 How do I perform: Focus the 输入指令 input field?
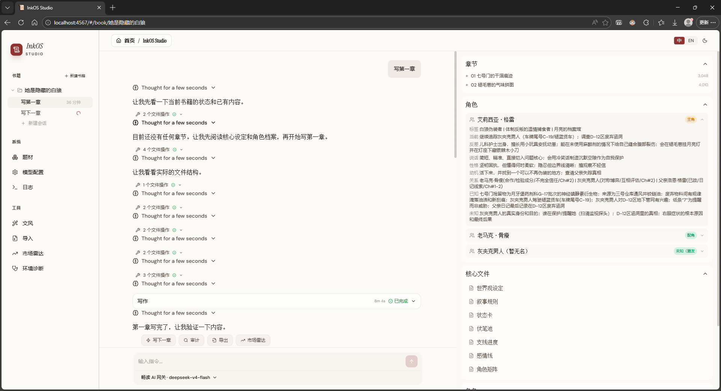269,361
